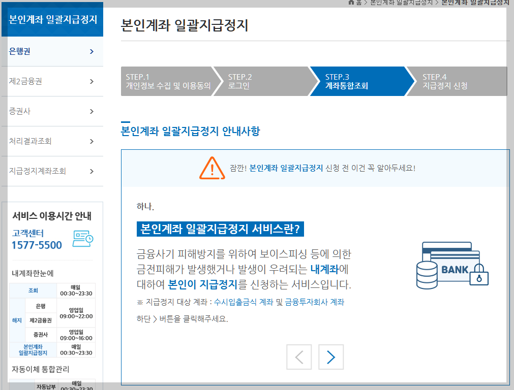This screenshot has height=390, width=514.
Task: Expand the 증권사 chevron arrow
Action: click(x=92, y=111)
